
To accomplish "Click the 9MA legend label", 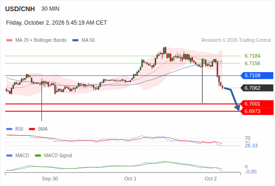I will coord(43,129).
